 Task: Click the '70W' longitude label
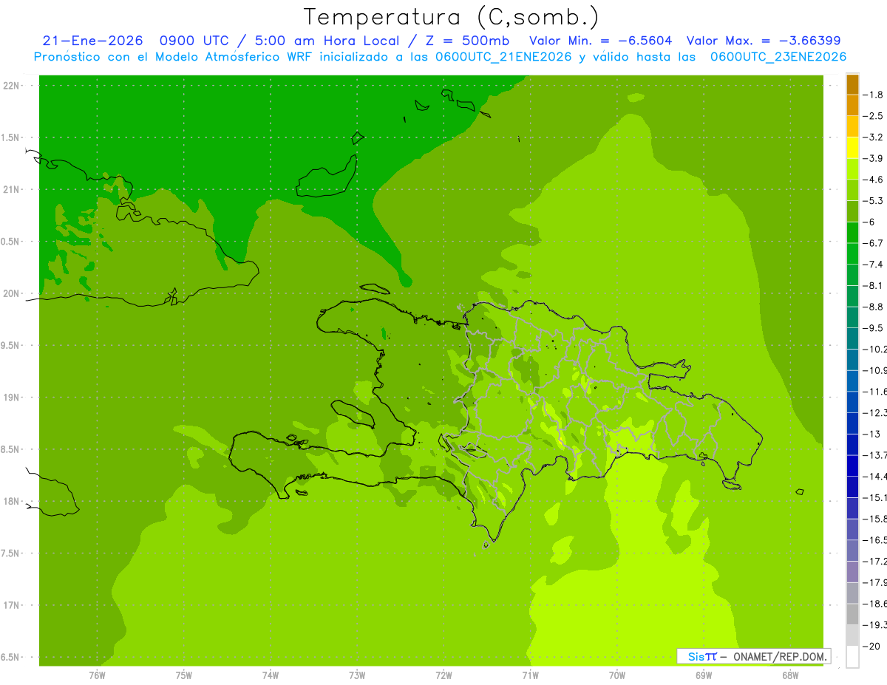[617, 675]
